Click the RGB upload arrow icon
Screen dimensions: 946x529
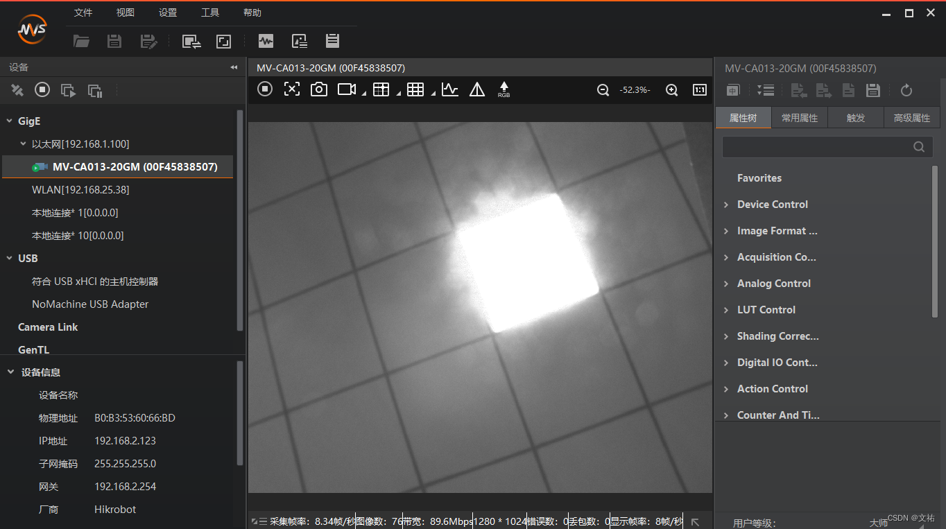(504, 89)
